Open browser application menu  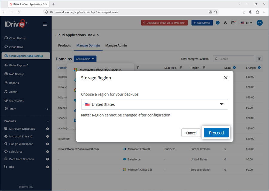pyautogui.click(x=264, y=12)
